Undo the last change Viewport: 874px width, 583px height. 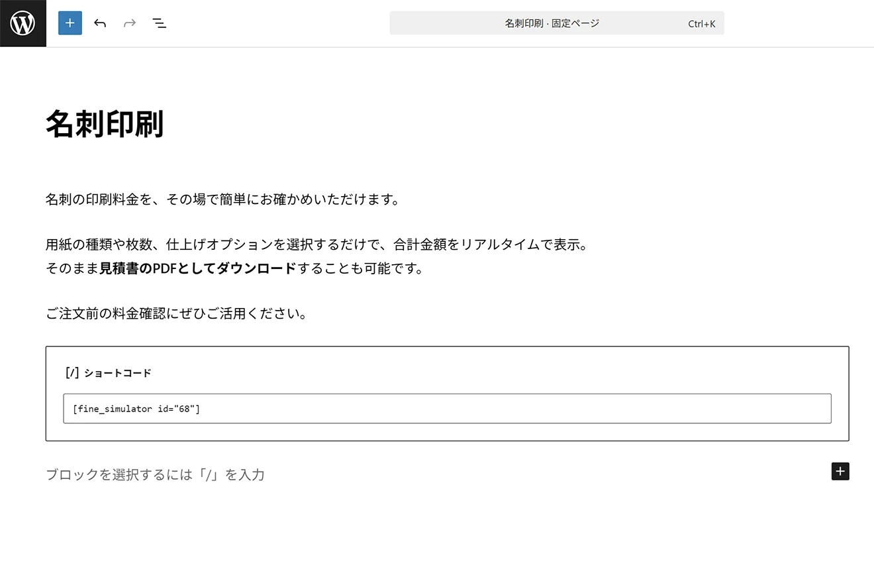click(x=100, y=23)
